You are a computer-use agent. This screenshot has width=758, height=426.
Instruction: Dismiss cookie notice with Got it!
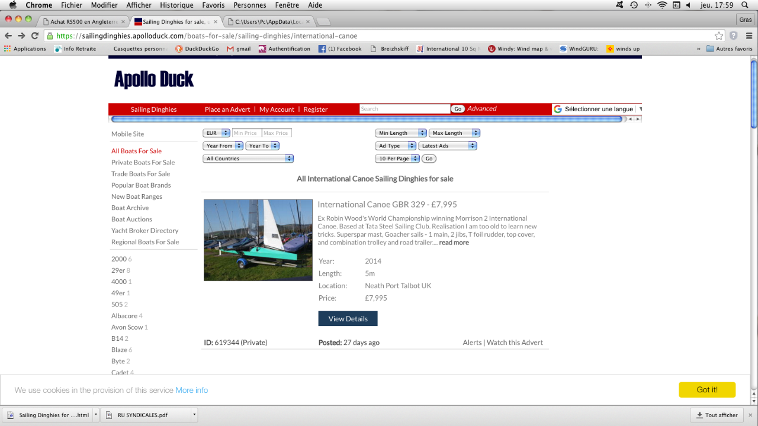pyautogui.click(x=707, y=390)
